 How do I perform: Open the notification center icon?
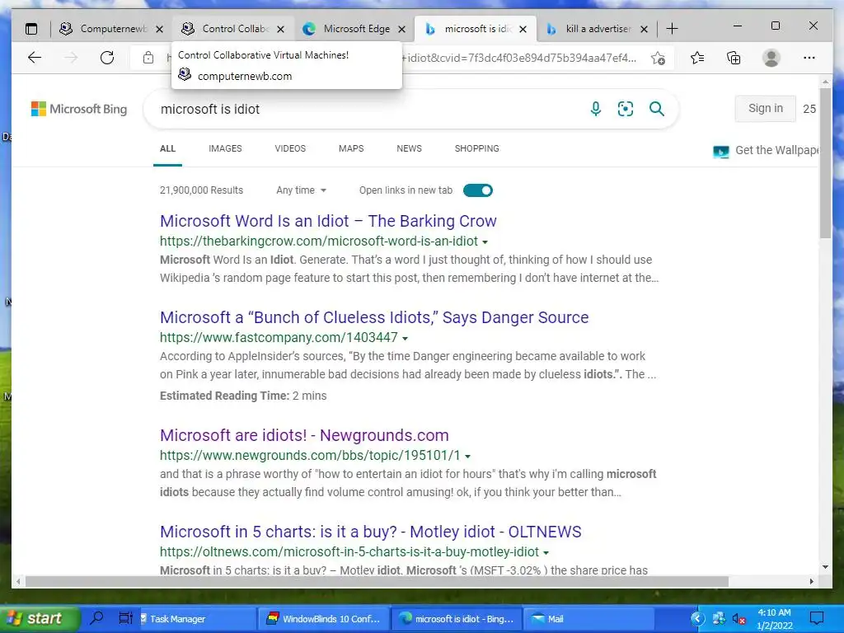pyautogui.click(x=817, y=618)
